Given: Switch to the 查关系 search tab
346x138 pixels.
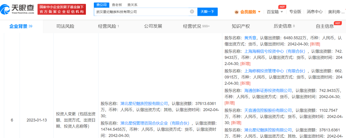Looking at the screenshot, I should (x=132, y=5).
